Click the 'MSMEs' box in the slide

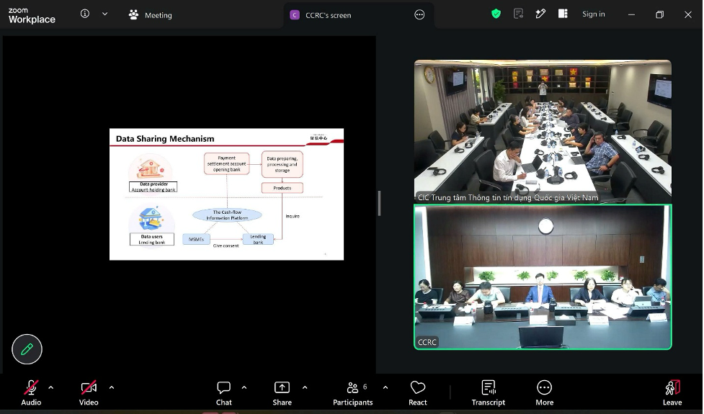coord(196,239)
